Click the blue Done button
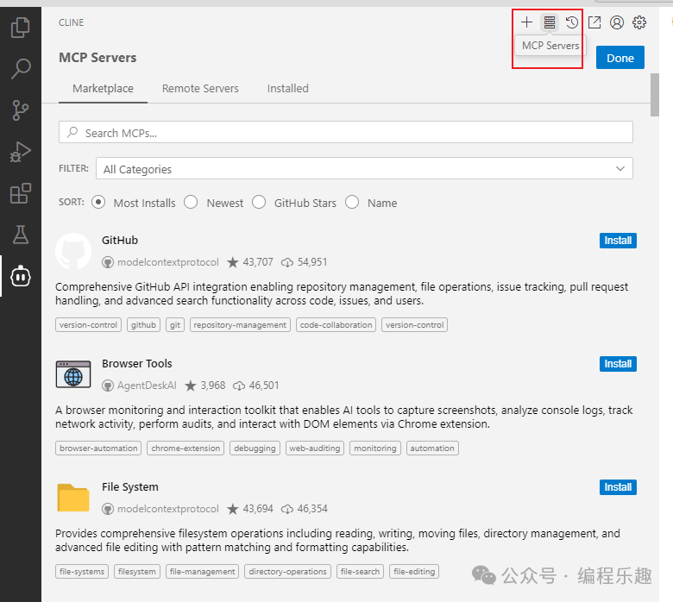The height and width of the screenshot is (602, 673). [620, 58]
